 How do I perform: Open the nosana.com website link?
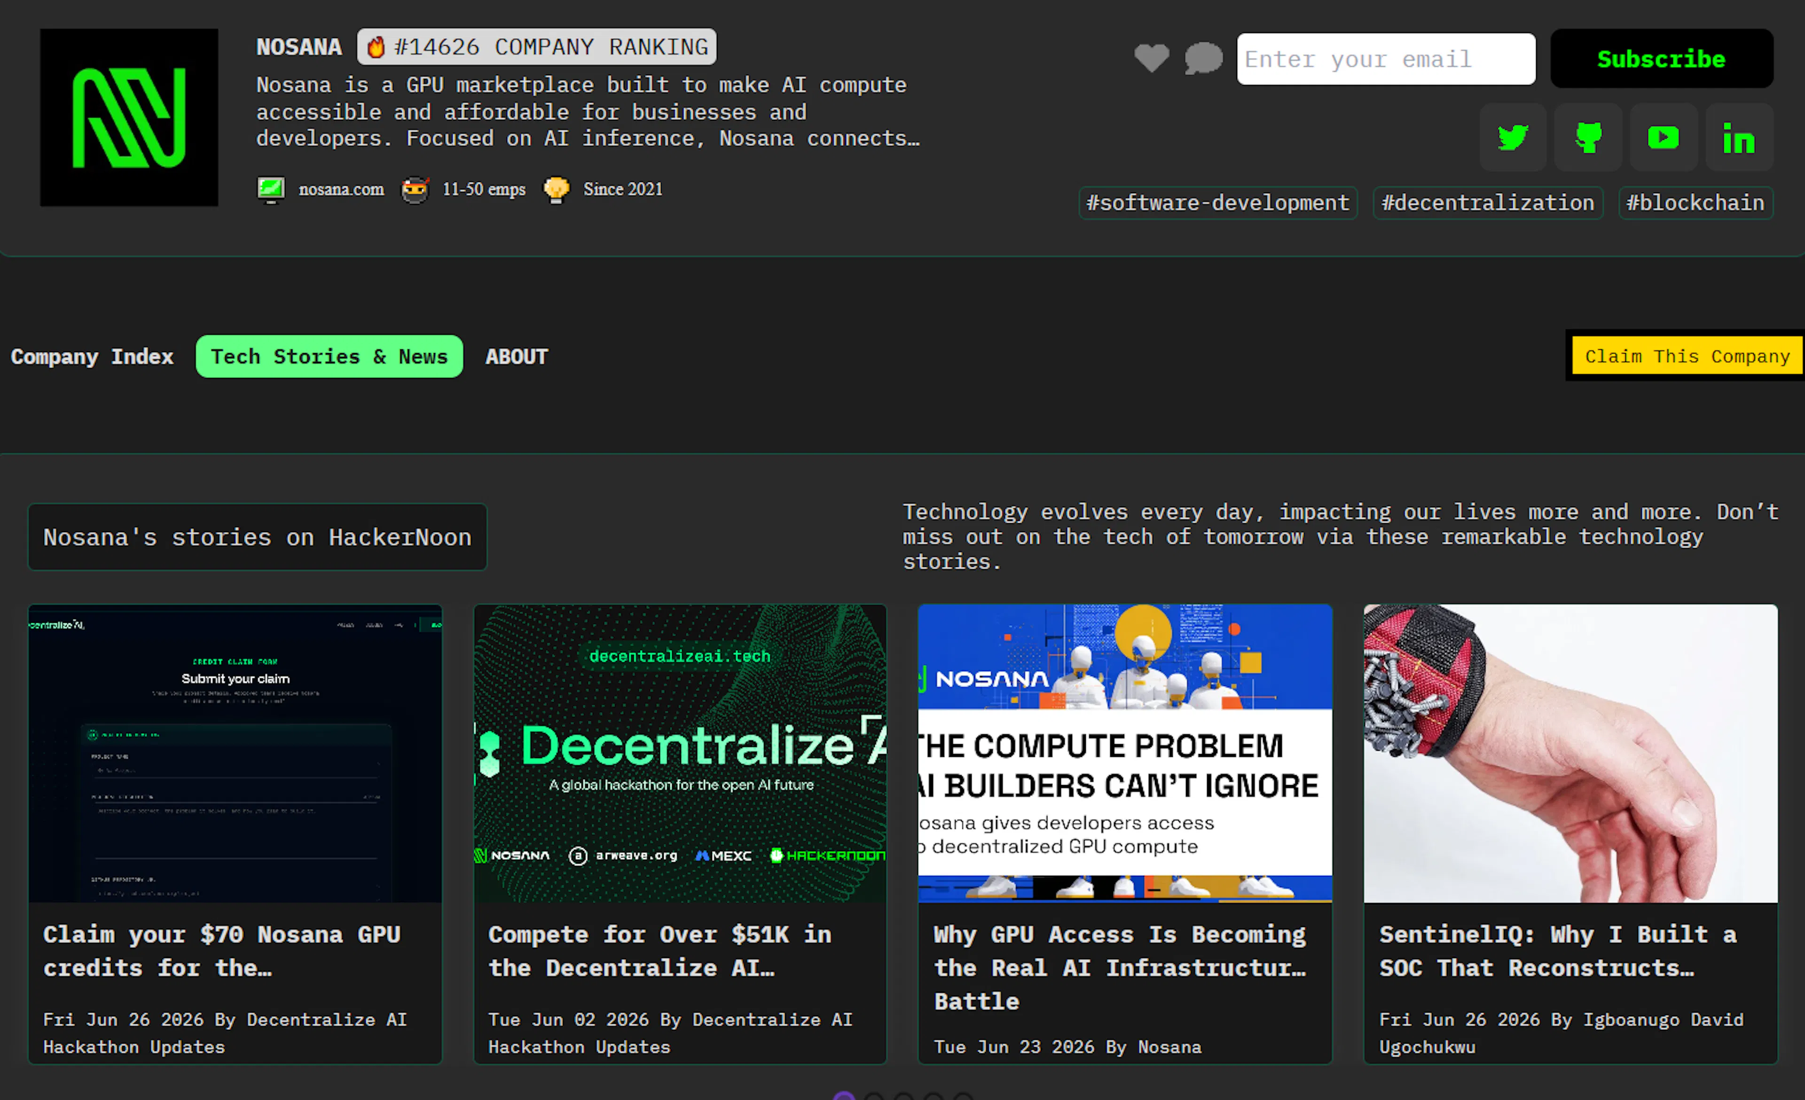point(341,190)
